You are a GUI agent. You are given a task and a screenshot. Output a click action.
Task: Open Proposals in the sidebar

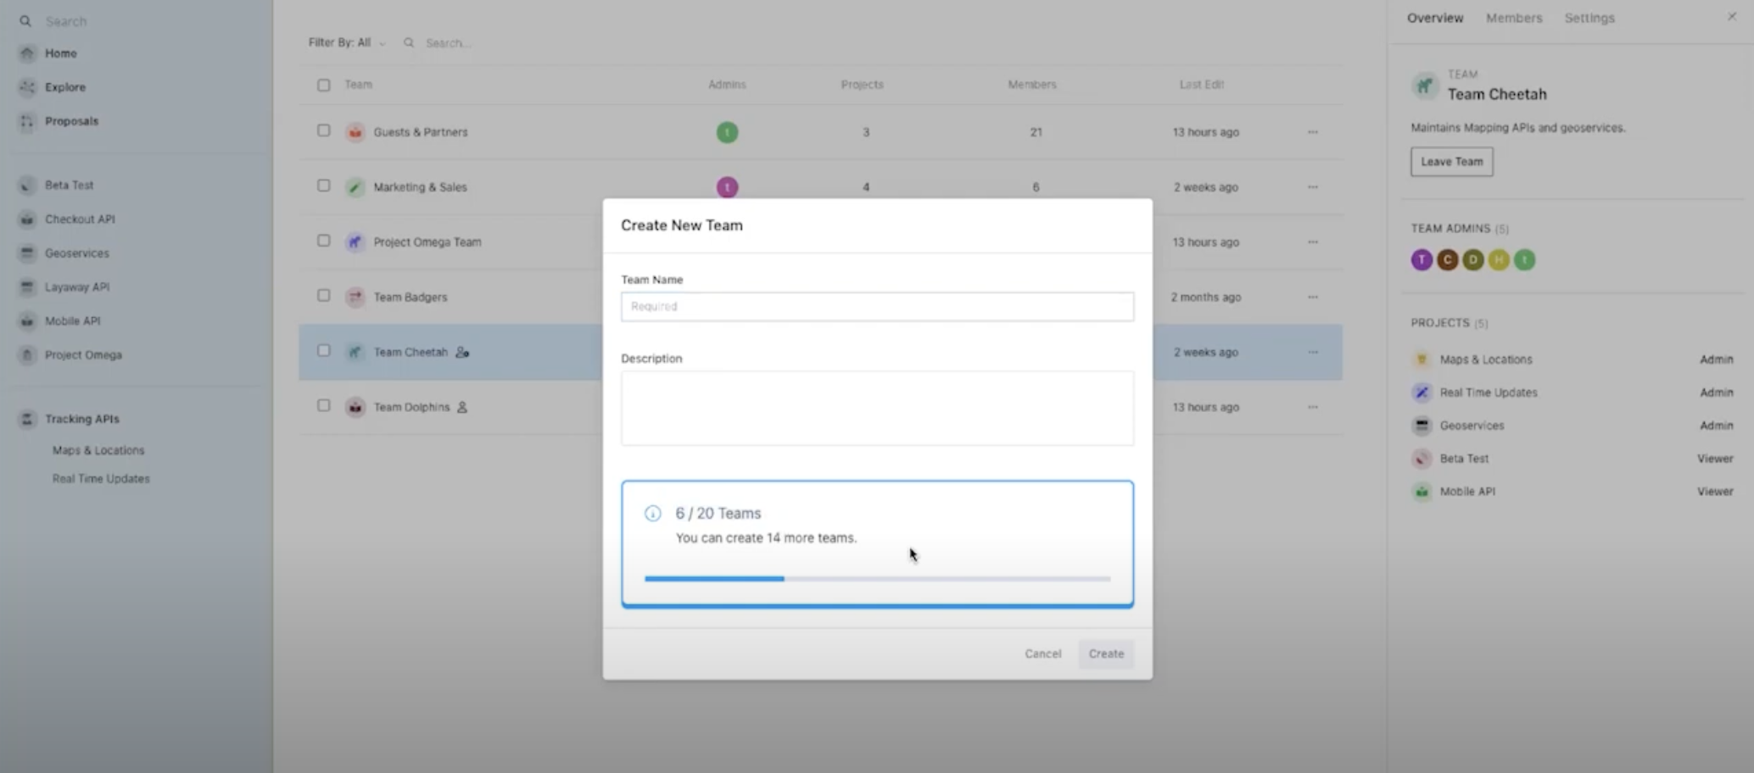72,121
